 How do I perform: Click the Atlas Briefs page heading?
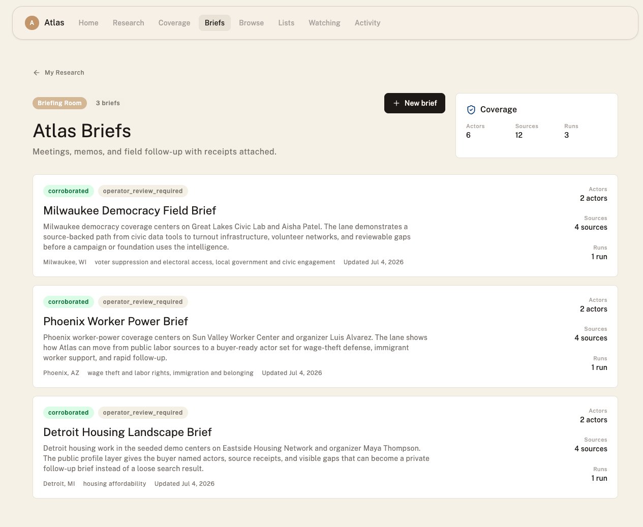pos(82,131)
